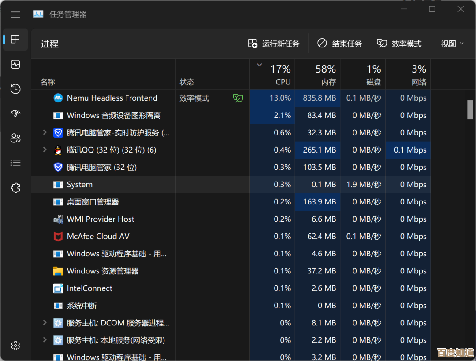Click the hamburger menu to collapse sidebar

click(15, 15)
